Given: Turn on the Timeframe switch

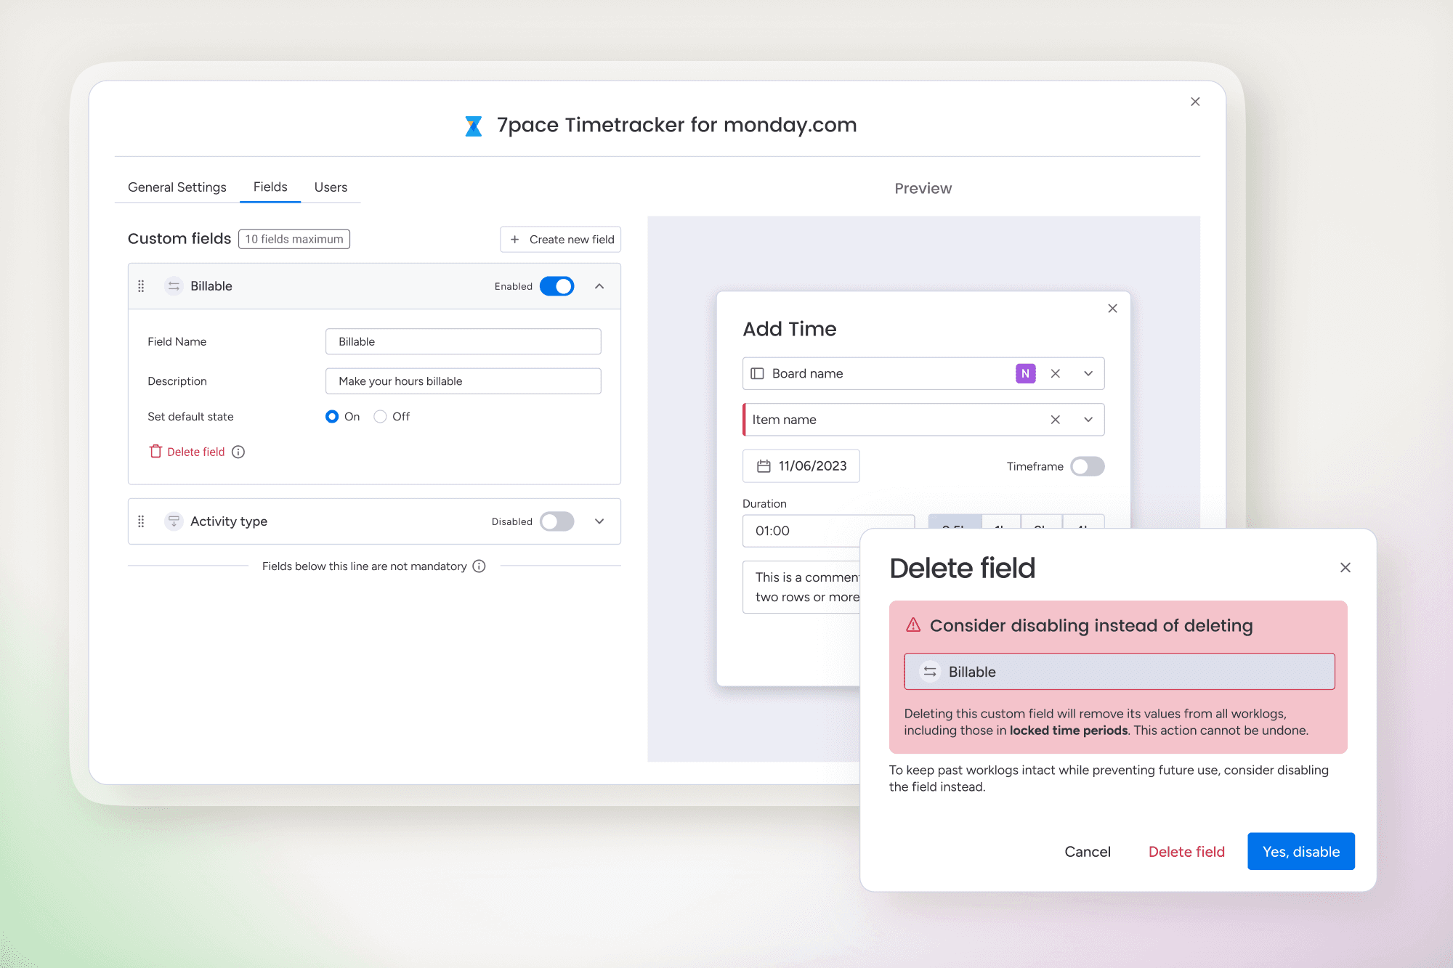Looking at the screenshot, I should tap(1087, 466).
